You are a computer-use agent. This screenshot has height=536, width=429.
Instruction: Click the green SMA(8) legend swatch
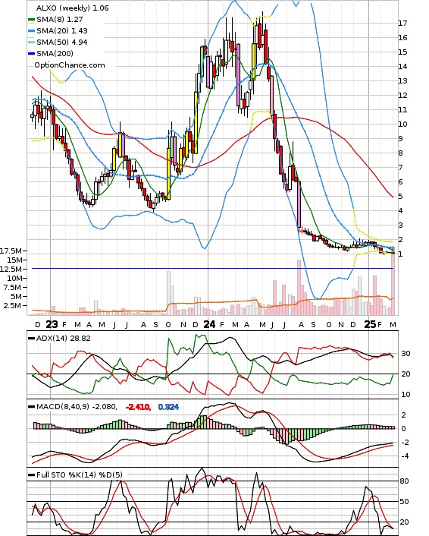tap(31, 20)
